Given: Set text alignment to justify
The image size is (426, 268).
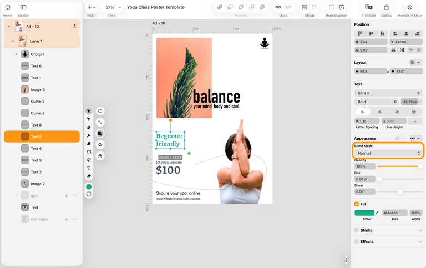Looking at the screenshot, I should (x=414, y=112).
